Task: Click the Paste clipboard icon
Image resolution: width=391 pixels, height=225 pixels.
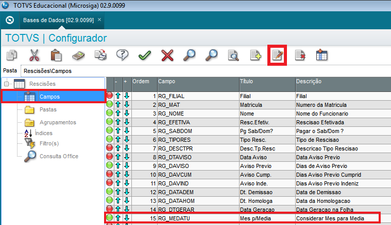Action: coord(56,55)
